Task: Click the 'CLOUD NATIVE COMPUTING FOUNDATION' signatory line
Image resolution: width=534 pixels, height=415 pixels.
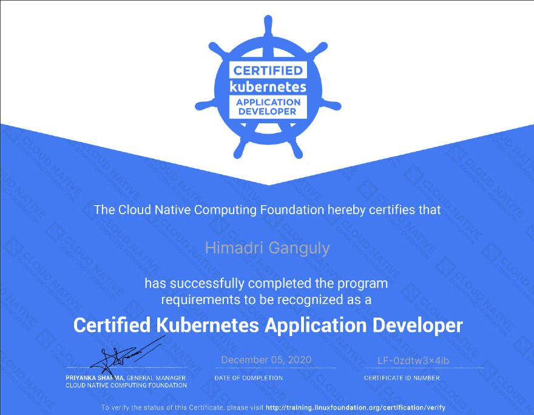Action: (x=126, y=385)
